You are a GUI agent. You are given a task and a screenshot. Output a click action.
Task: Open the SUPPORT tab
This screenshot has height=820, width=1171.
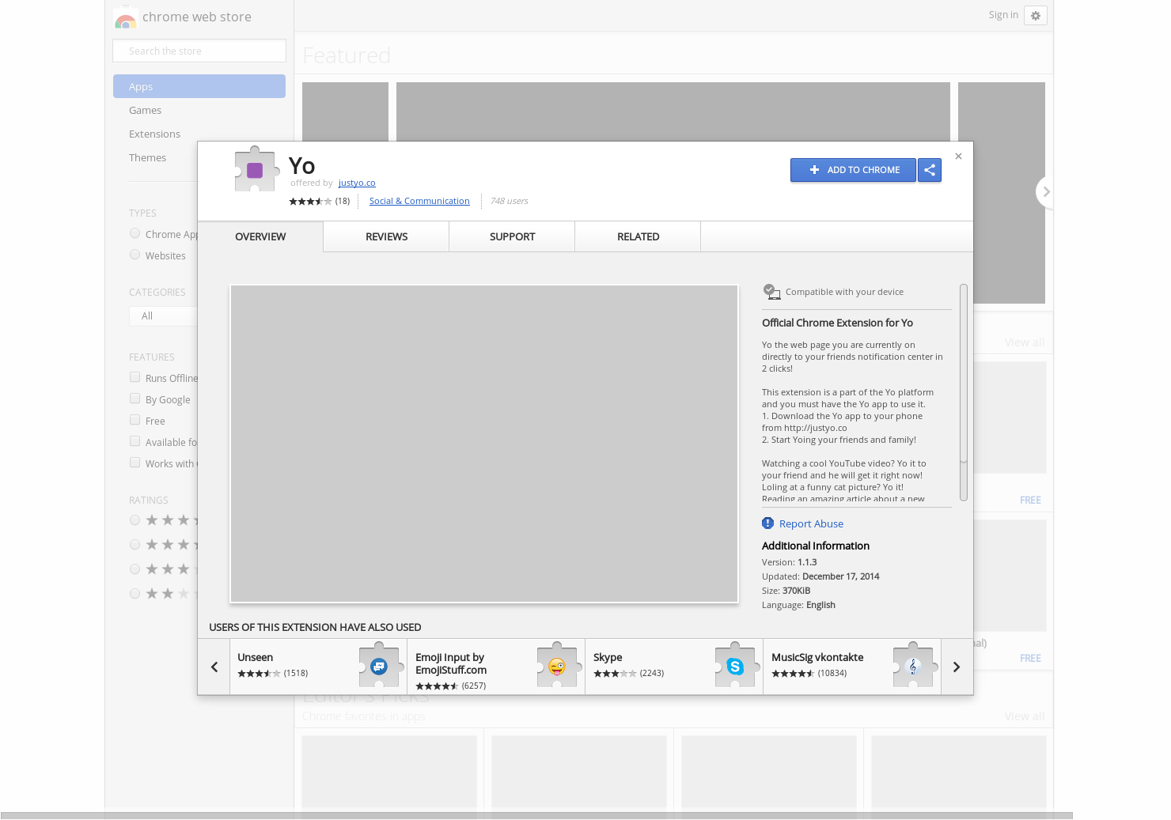(x=511, y=236)
